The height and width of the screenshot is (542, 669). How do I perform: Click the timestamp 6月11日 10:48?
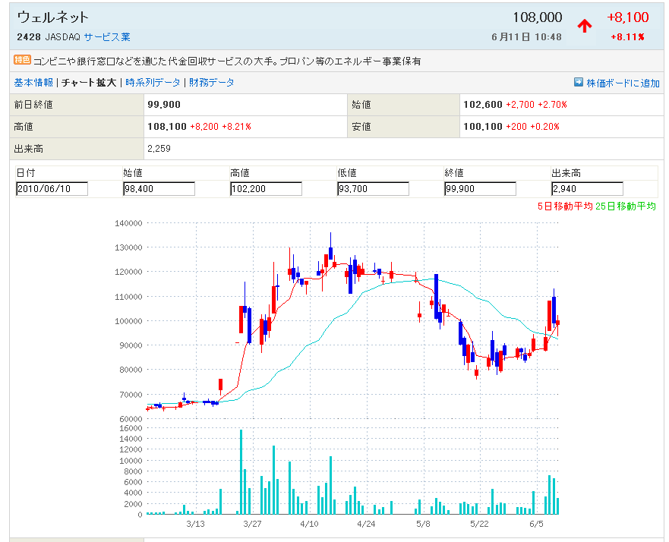click(526, 37)
